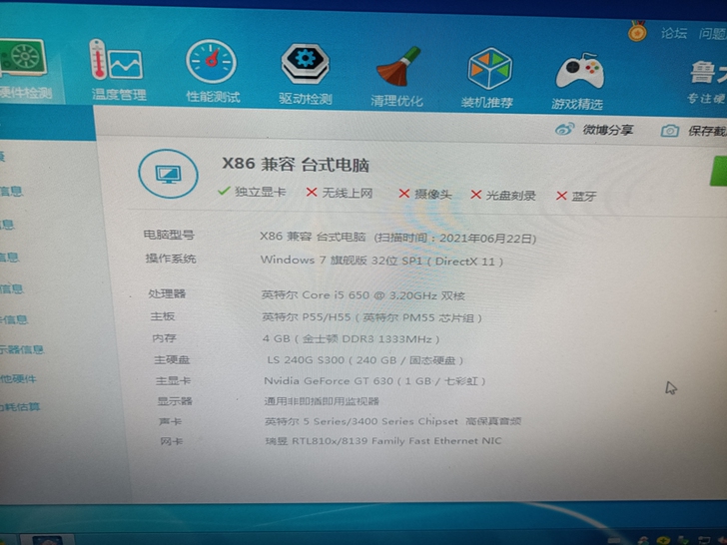
Task: Click the speedometer gauge icon
Action: [x=212, y=61]
